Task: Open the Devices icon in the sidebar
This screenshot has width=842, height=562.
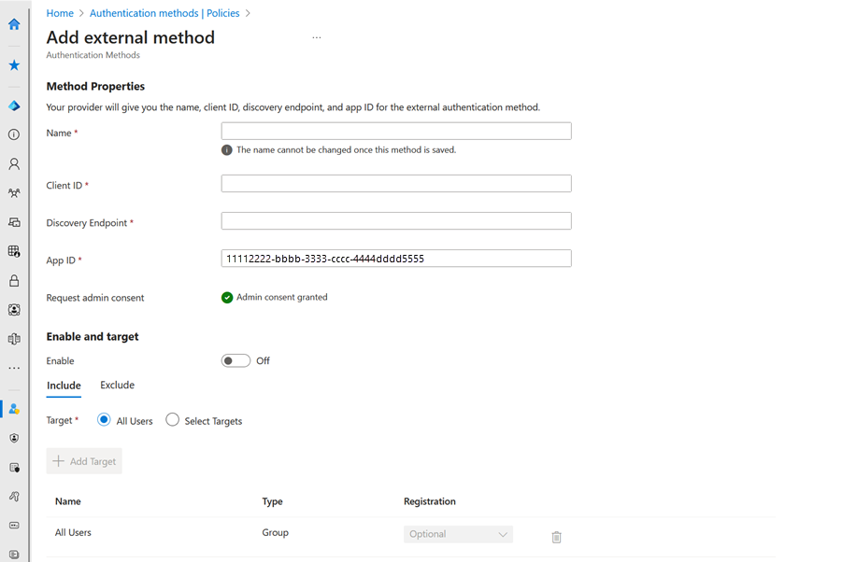Action: click(x=13, y=222)
